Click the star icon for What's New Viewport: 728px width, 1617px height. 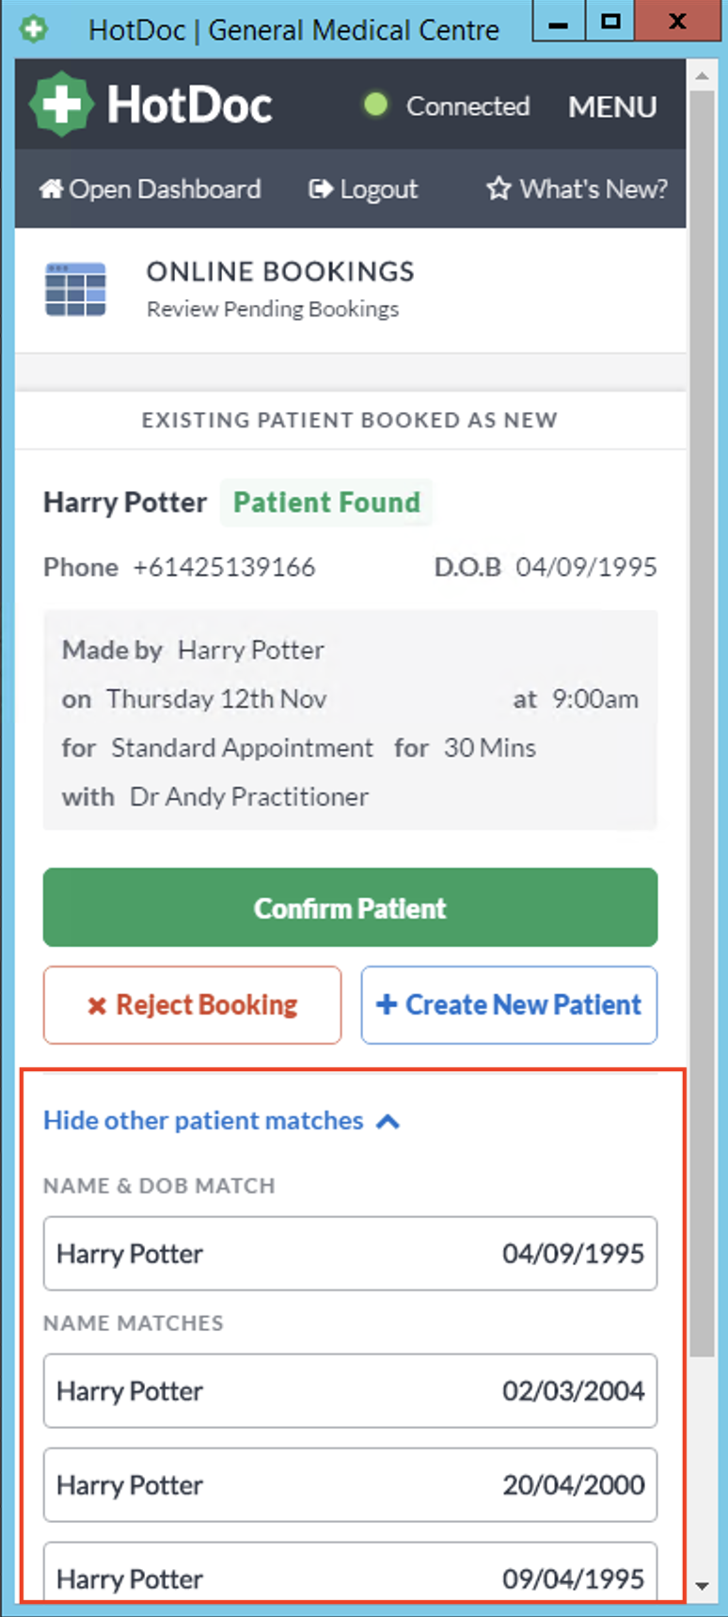[499, 189]
